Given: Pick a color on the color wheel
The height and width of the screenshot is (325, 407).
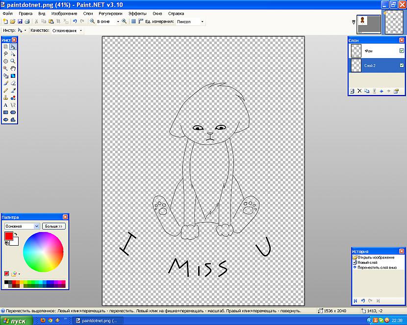Looking at the screenshot, I should click(43, 252).
